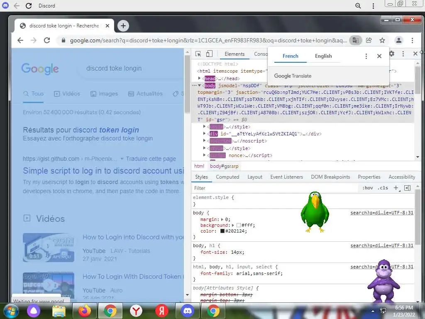This screenshot has height=319, width=425.
Task: Collapse the body element node
Action: 200,86
